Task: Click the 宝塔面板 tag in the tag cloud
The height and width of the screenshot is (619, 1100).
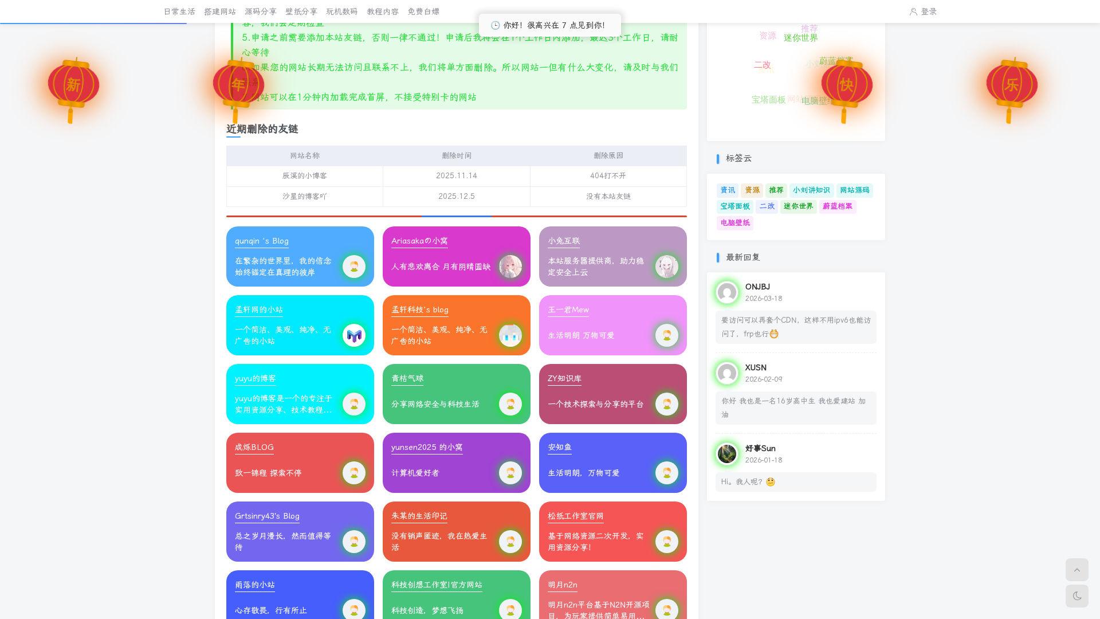Action: (x=734, y=206)
